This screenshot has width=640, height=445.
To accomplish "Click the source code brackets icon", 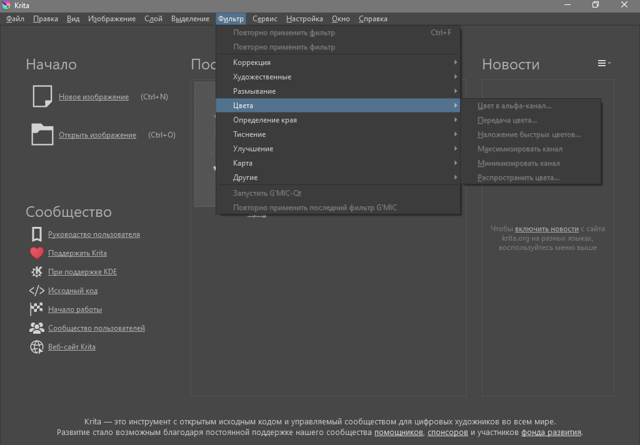I will coord(37,291).
